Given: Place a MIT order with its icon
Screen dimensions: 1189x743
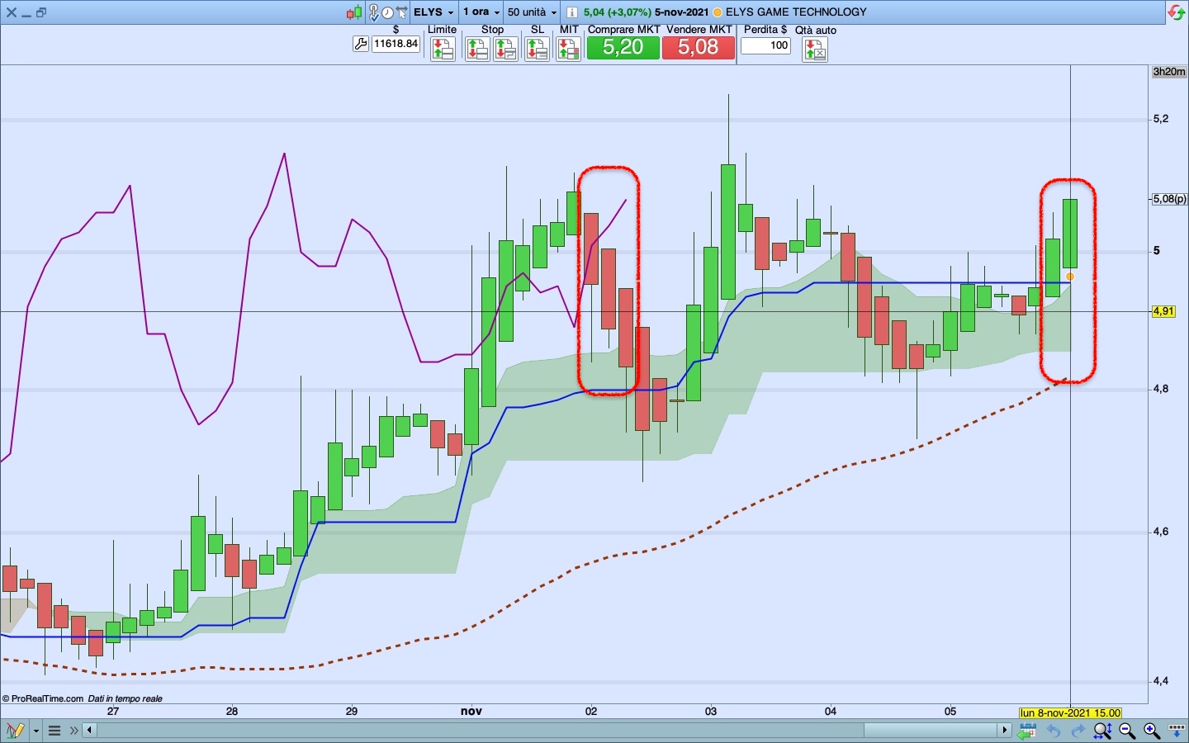Looking at the screenshot, I should coord(568,50).
